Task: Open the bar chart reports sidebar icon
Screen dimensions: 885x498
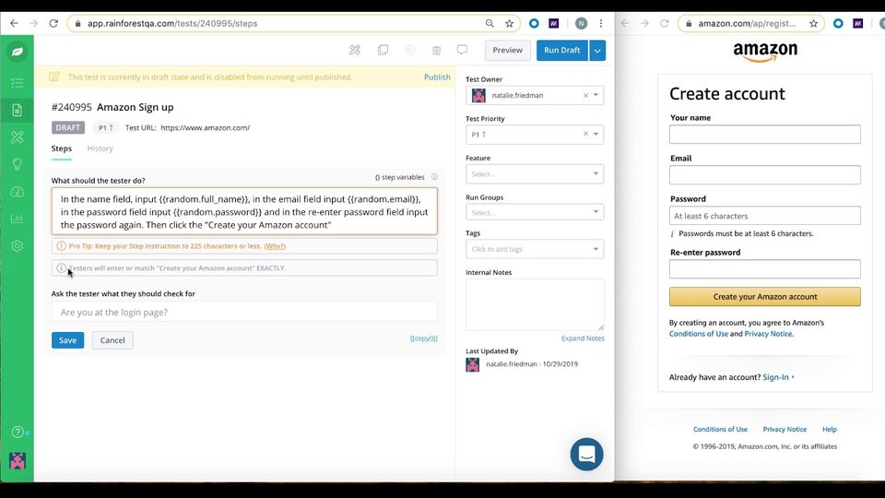Action: [17, 219]
